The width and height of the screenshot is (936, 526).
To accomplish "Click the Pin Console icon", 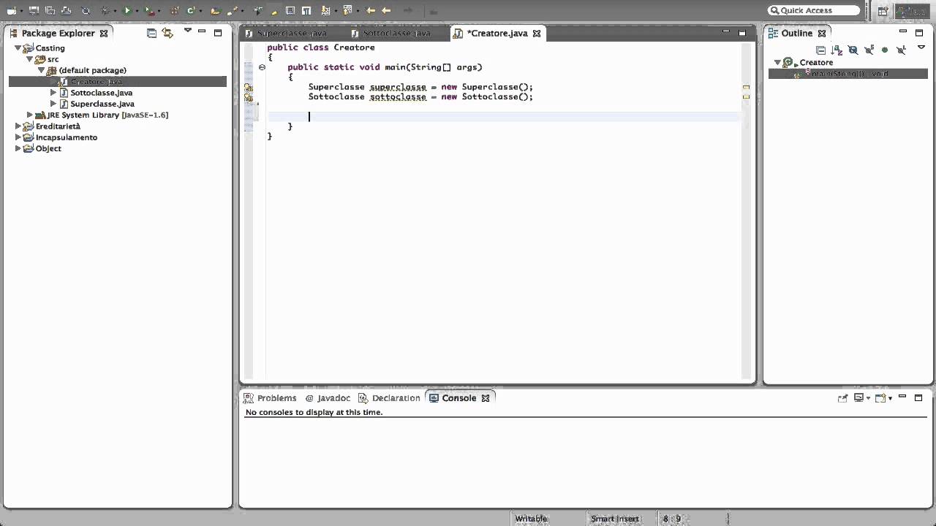I will click(842, 397).
